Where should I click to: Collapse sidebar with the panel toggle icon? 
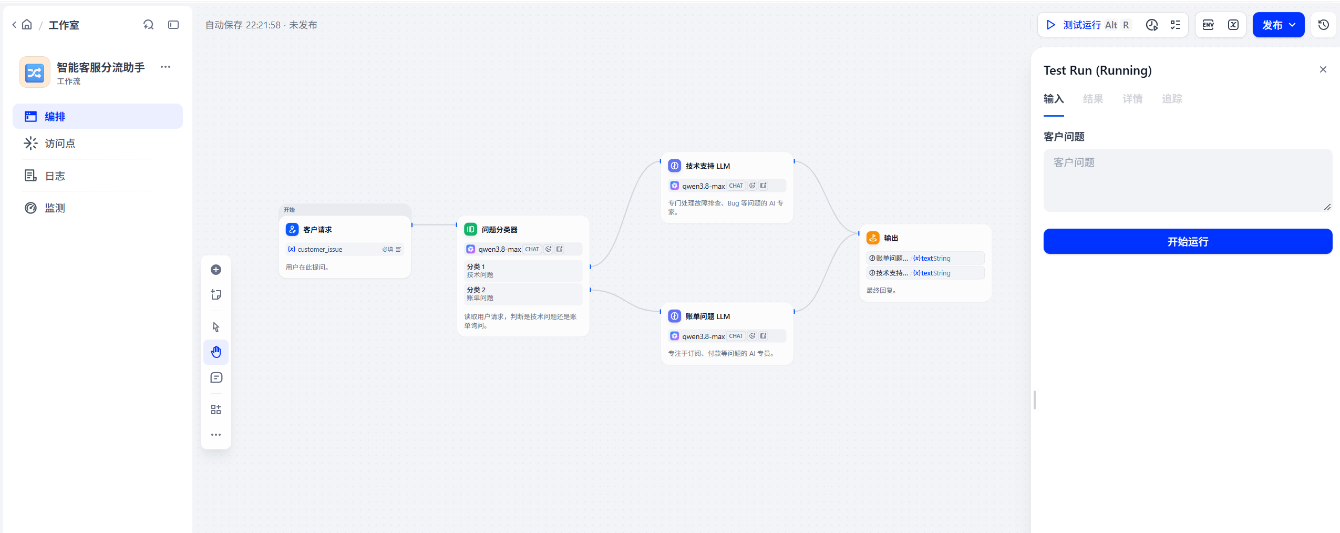pyautogui.click(x=173, y=25)
